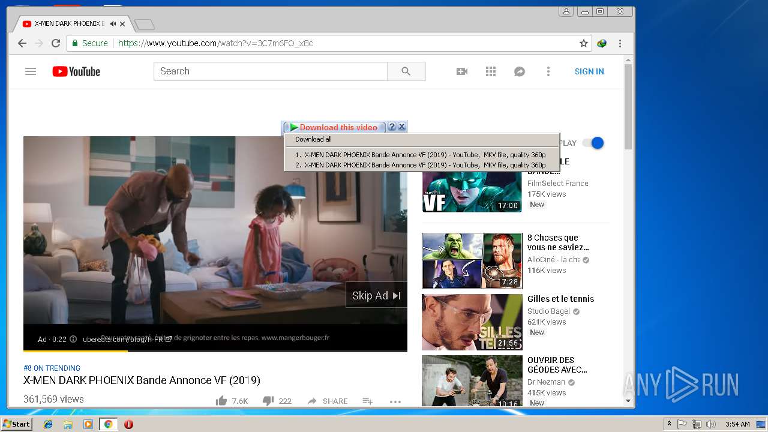Open the IDM extension icon in the Chrome toolbar

point(602,43)
